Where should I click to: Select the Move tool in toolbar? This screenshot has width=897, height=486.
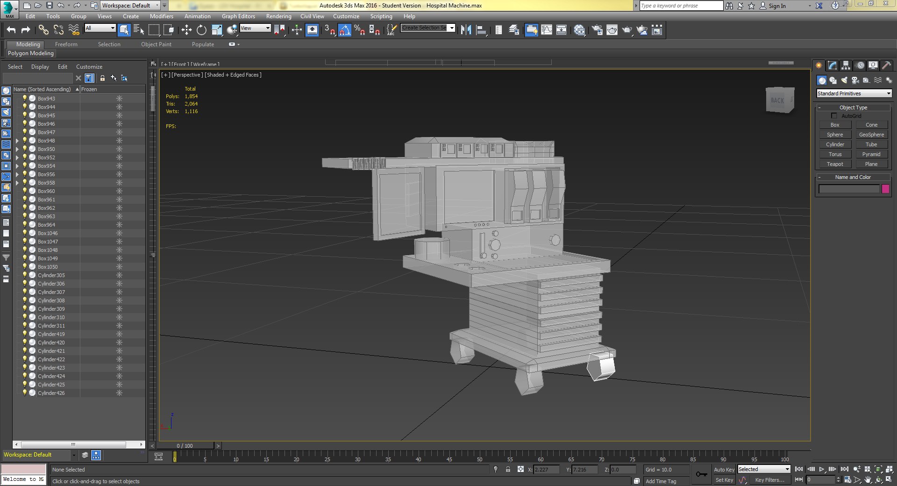click(186, 30)
